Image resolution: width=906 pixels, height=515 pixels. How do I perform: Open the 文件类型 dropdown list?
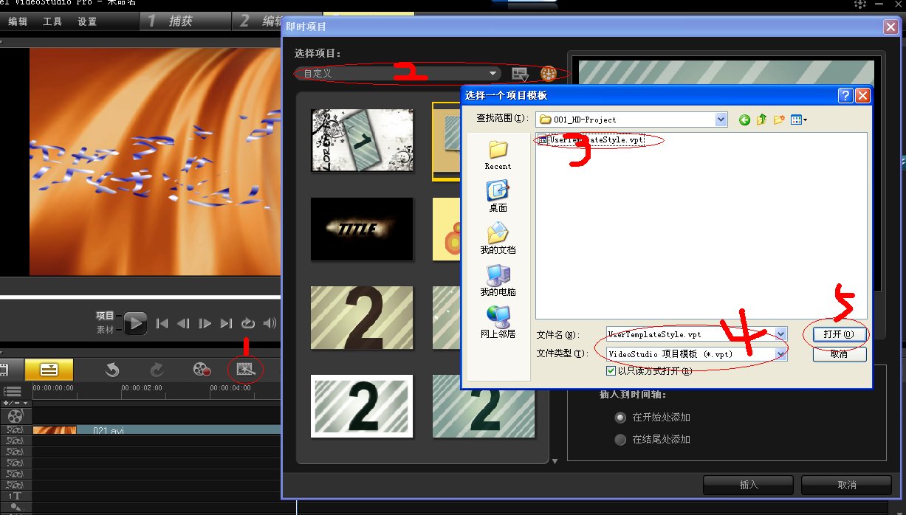click(780, 354)
